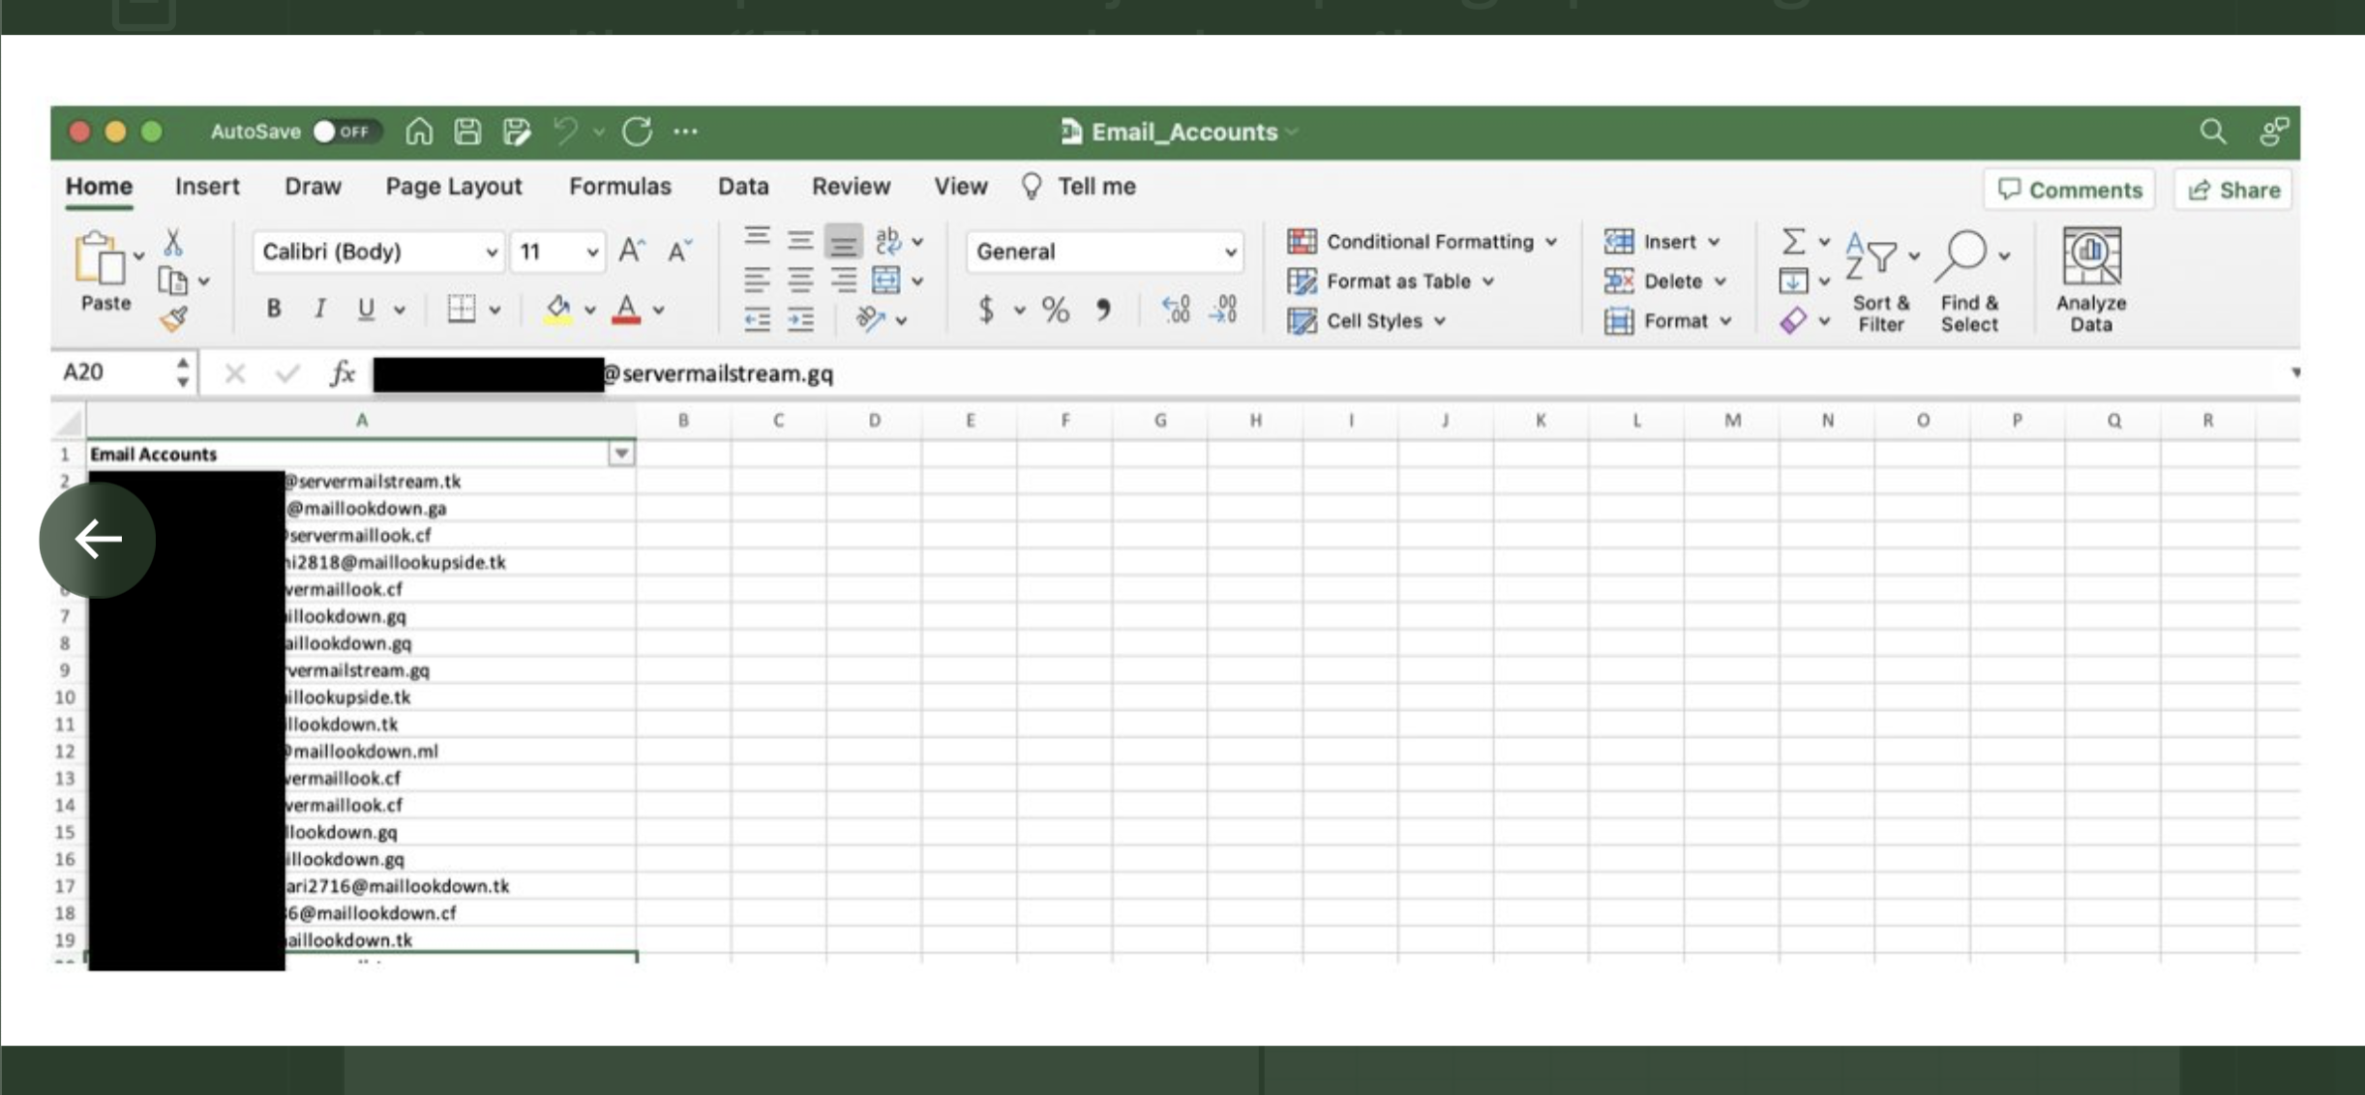
Task: Open the Home ribbon tab
Action: pos(99,187)
